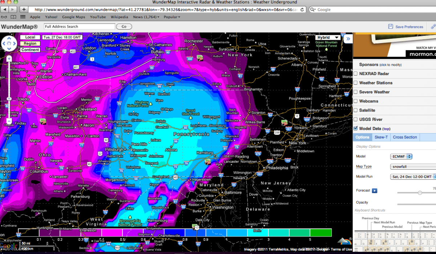Enable the NEXRAD Radar layer checkbox
The width and height of the screenshot is (436, 254).
tap(356, 74)
